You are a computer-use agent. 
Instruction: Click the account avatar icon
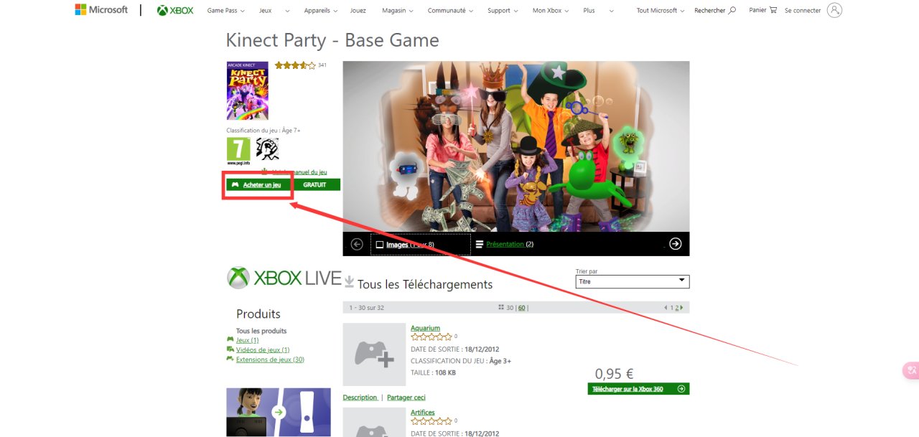834,10
